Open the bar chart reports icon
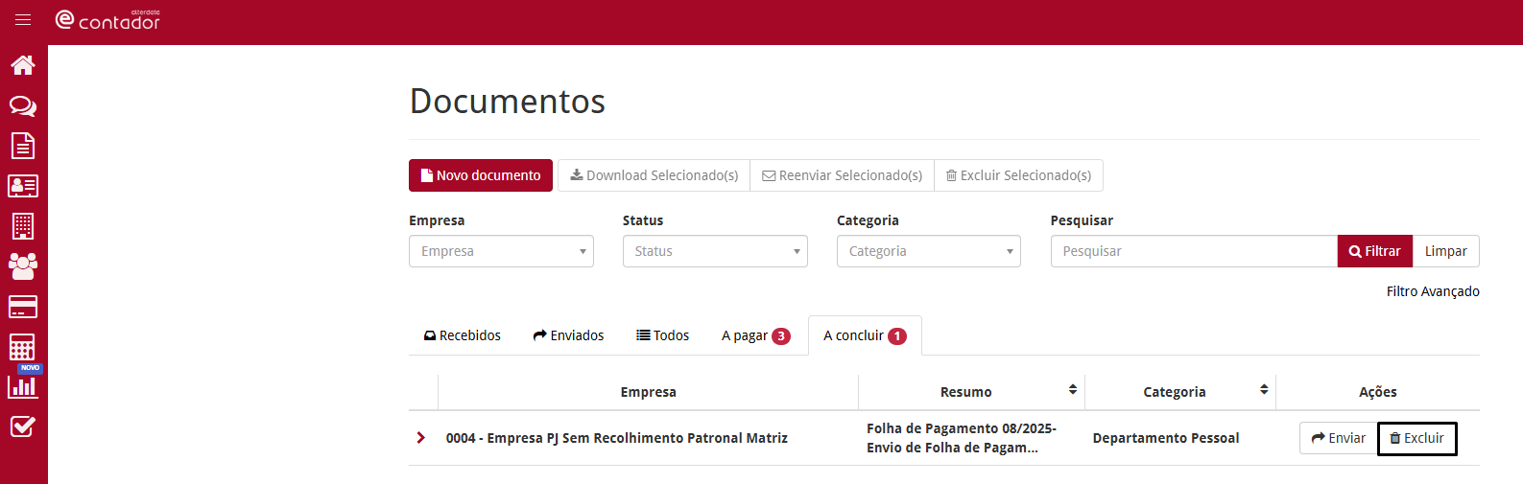 [23, 386]
